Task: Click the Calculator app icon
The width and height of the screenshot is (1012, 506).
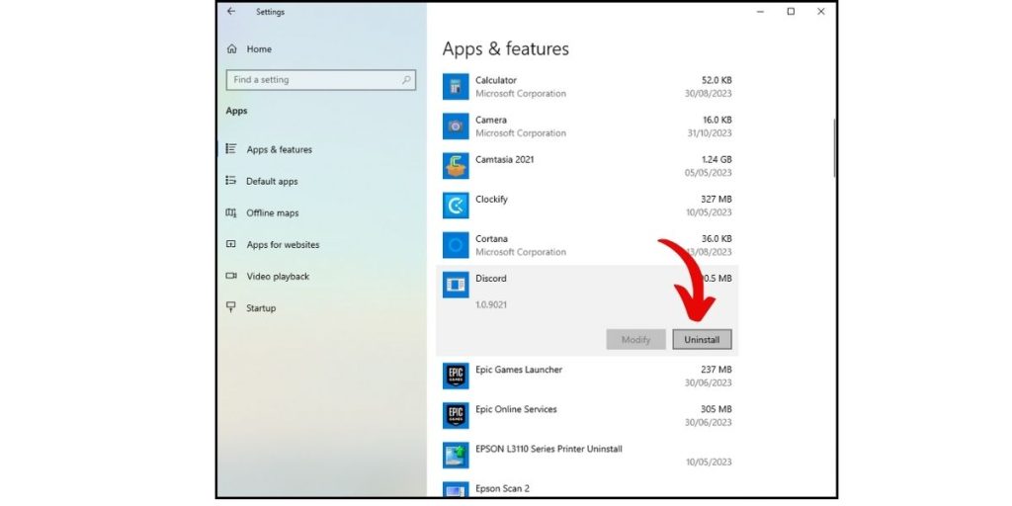Action: click(456, 87)
